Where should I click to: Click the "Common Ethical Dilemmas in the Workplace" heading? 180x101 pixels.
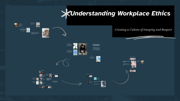[x=49, y=79]
